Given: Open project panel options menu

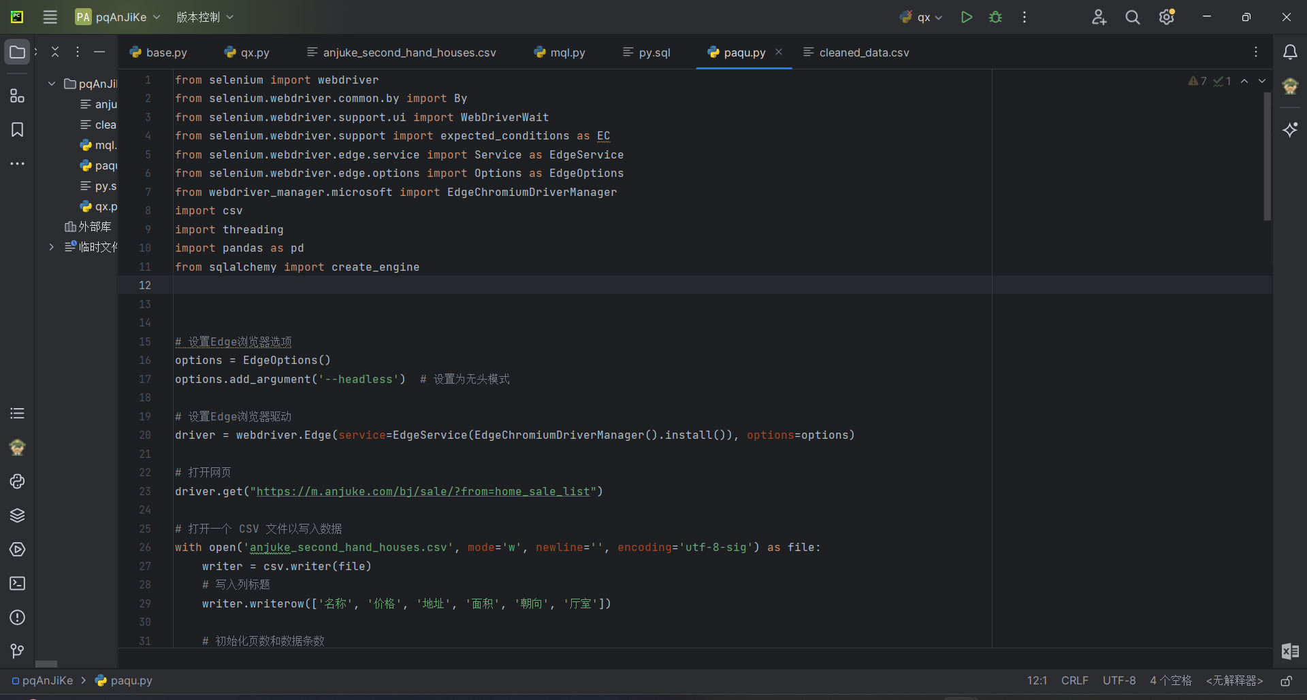Looking at the screenshot, I should point(78,52).
